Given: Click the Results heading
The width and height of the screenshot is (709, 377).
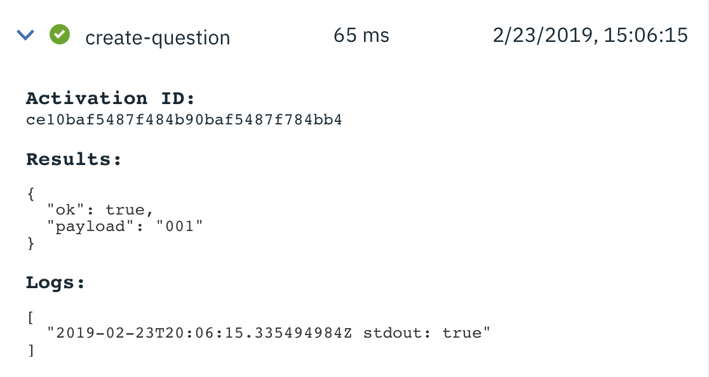Looking at the screenshot, I should tap(74, 159).
